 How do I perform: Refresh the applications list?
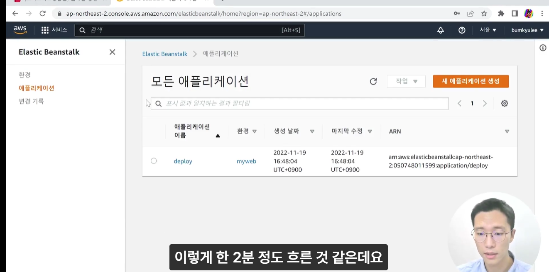[x=373, y=81]
